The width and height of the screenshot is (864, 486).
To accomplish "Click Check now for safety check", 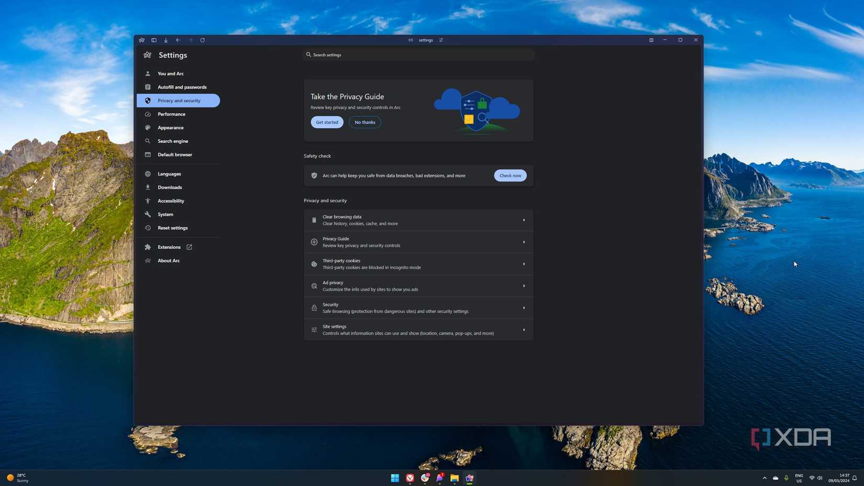I will 510,175.
